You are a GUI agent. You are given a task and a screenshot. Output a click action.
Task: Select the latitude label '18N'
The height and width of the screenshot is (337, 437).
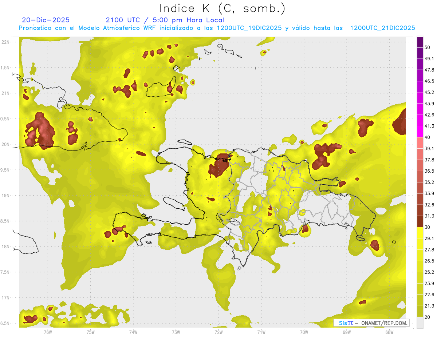pyautogui.click(x=6, y=246)
